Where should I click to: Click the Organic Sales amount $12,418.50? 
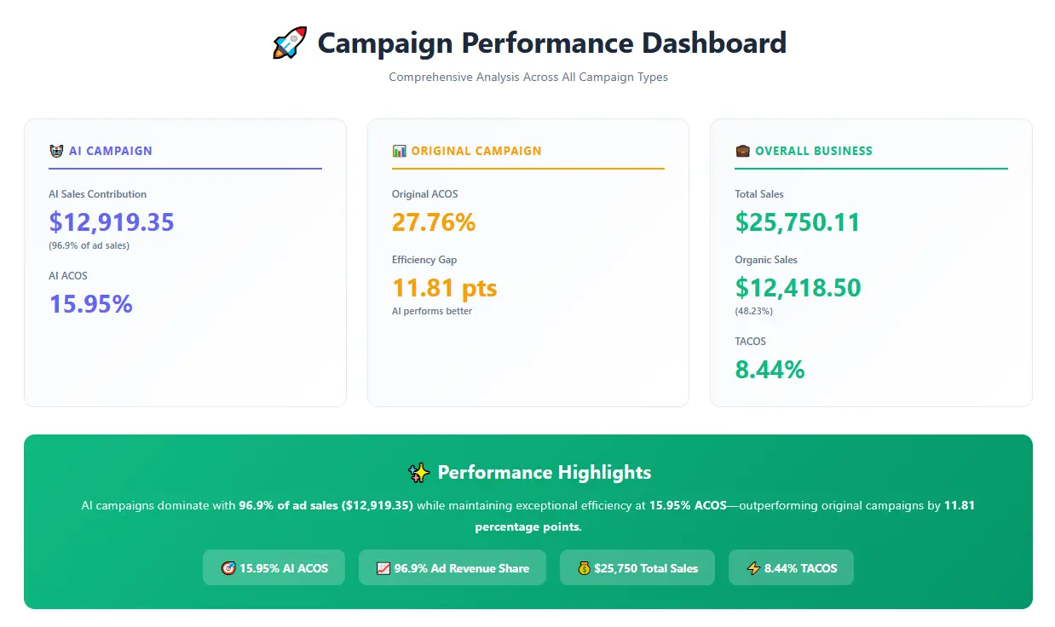click(x=798, y=288)
